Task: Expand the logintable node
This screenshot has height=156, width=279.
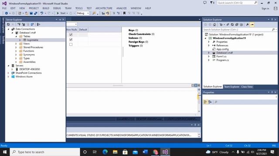Action: click(20, 40)
